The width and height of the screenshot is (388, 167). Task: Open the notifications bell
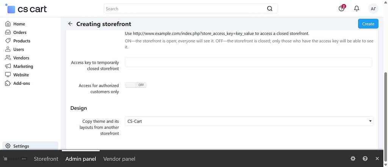coord(356,8)
